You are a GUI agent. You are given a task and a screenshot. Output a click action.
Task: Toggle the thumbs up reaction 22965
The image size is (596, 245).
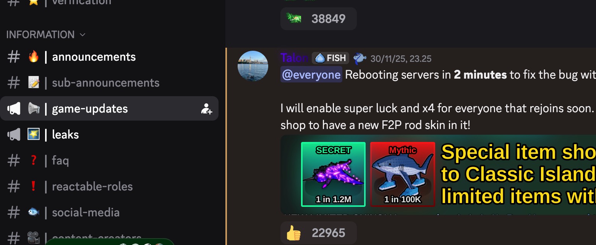coord(319,233)
